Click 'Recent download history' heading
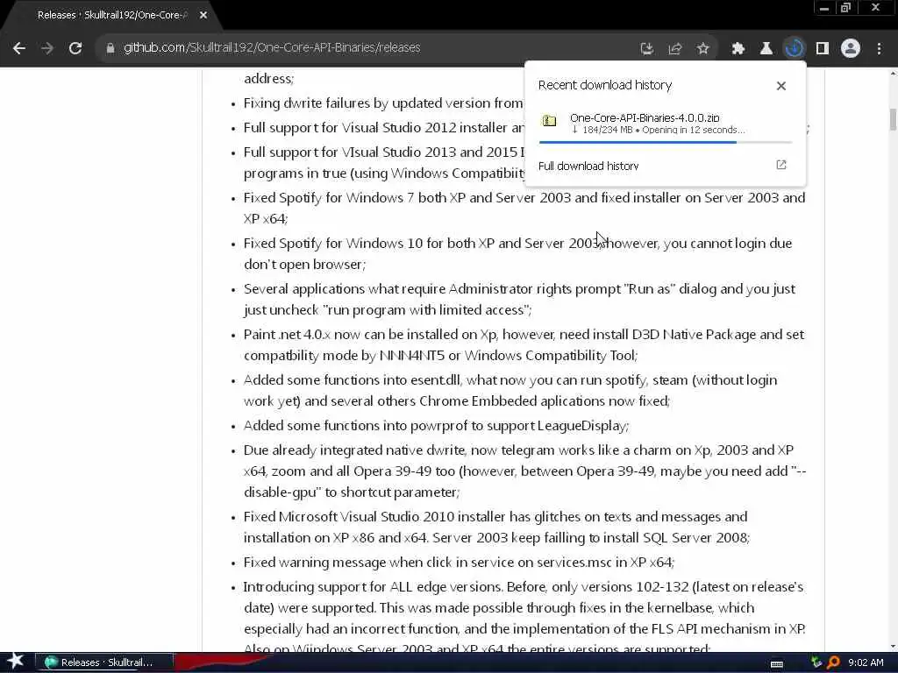 click(x=605, y=85)
